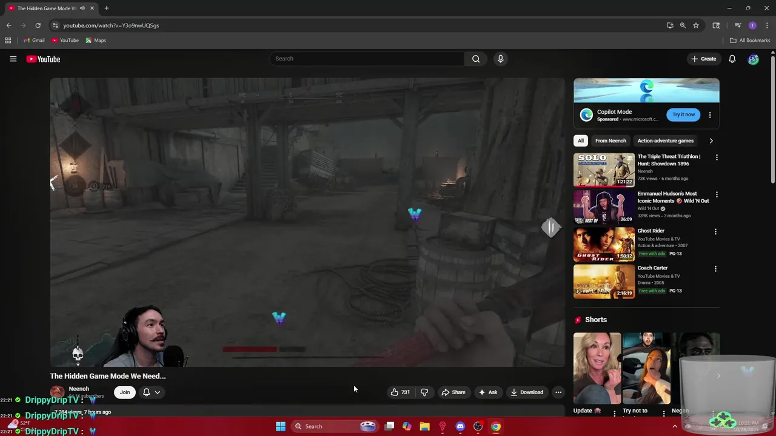Click the search magnifier button
Image resolution: width=776 pixels, height=436 pixels.
(476, 59)
